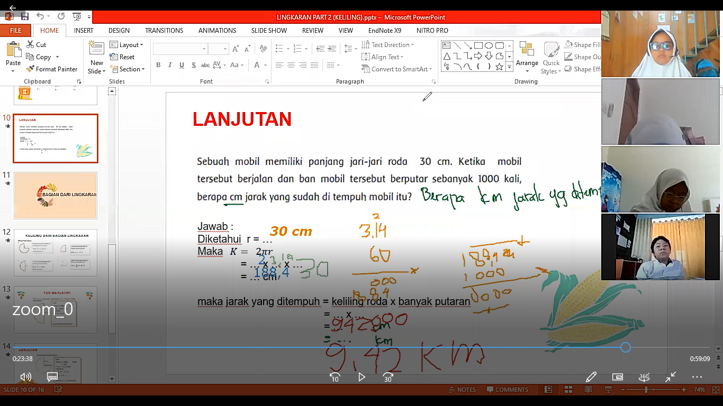Expand the Arrange dropdown
This screenshot has height=406, width=723.
pyautogui.click(x=527, y=57)
